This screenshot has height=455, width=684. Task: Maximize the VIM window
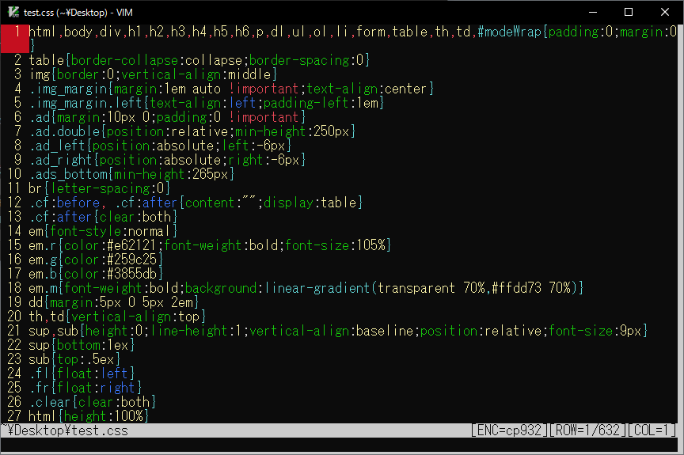pyautogui.click(x=629, y=12)
